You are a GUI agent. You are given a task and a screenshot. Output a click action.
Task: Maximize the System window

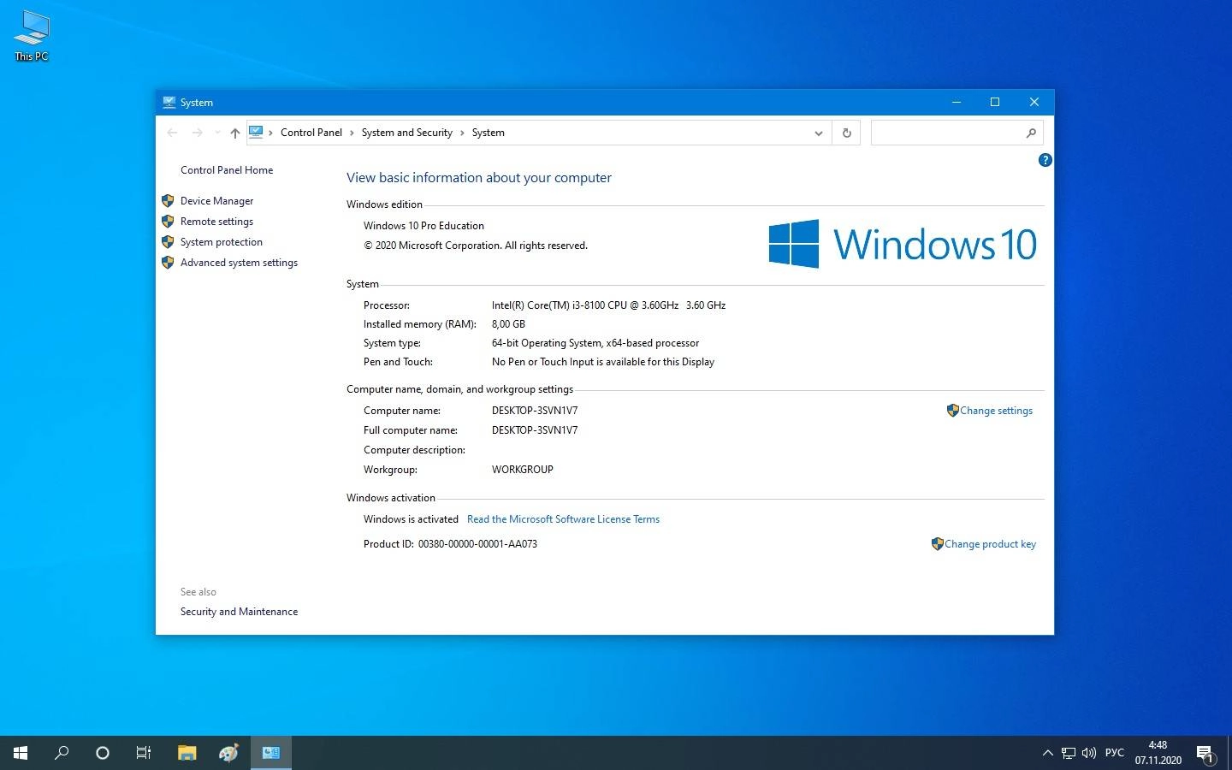click(995, 102)
